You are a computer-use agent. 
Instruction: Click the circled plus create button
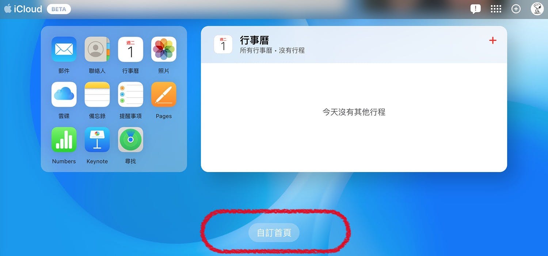coord(516,9)
